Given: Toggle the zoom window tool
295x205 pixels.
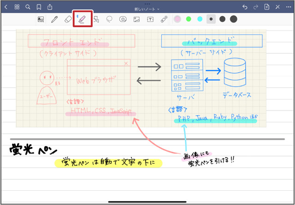Looking at the screenshot, I should point(41,19).
